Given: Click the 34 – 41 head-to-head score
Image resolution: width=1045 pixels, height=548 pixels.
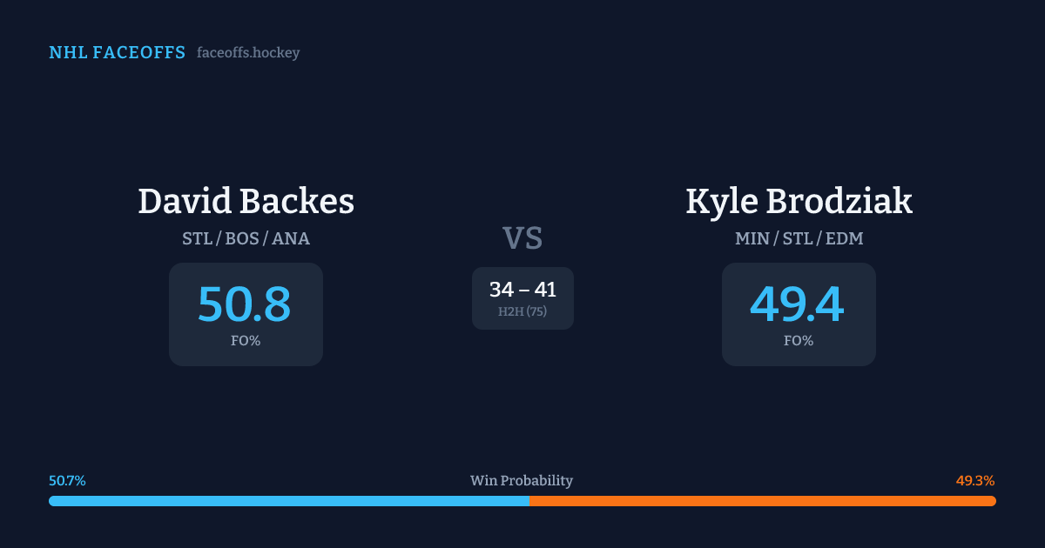Looking at the screenshot, I should click(x=522, y=290).
